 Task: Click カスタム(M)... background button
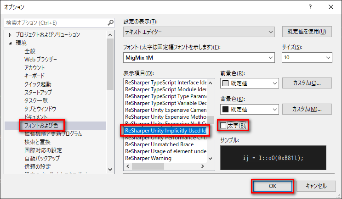[307, 109]
